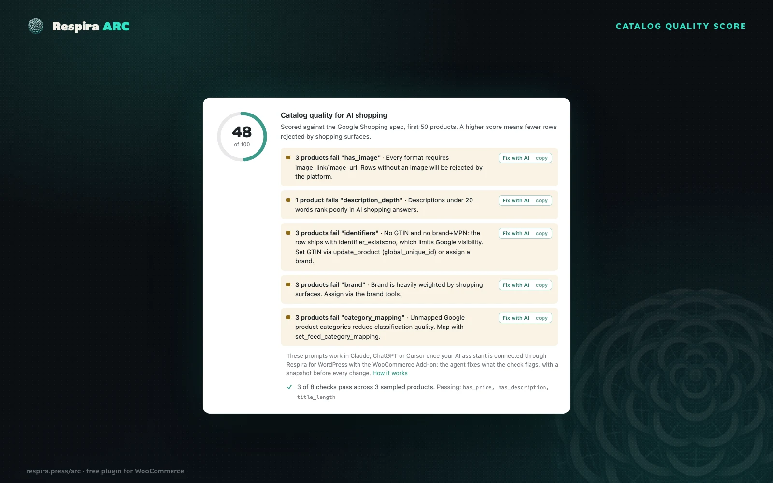Click the identifiers warning bullet icon
This screenshot has width=773, height=483.
[x=288, y=233]
